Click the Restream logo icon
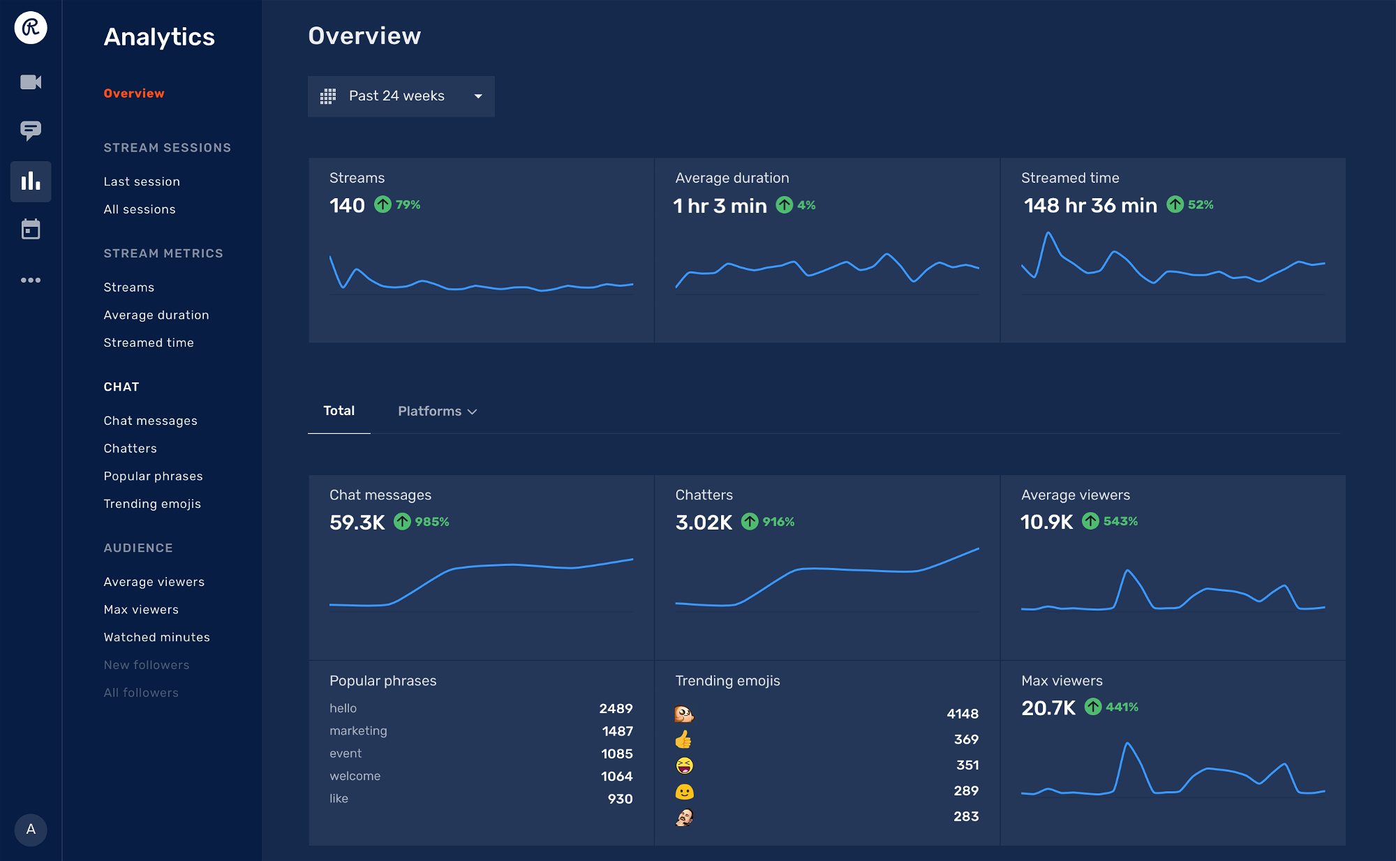1396x861 pixels. click(x=31, y=28)
